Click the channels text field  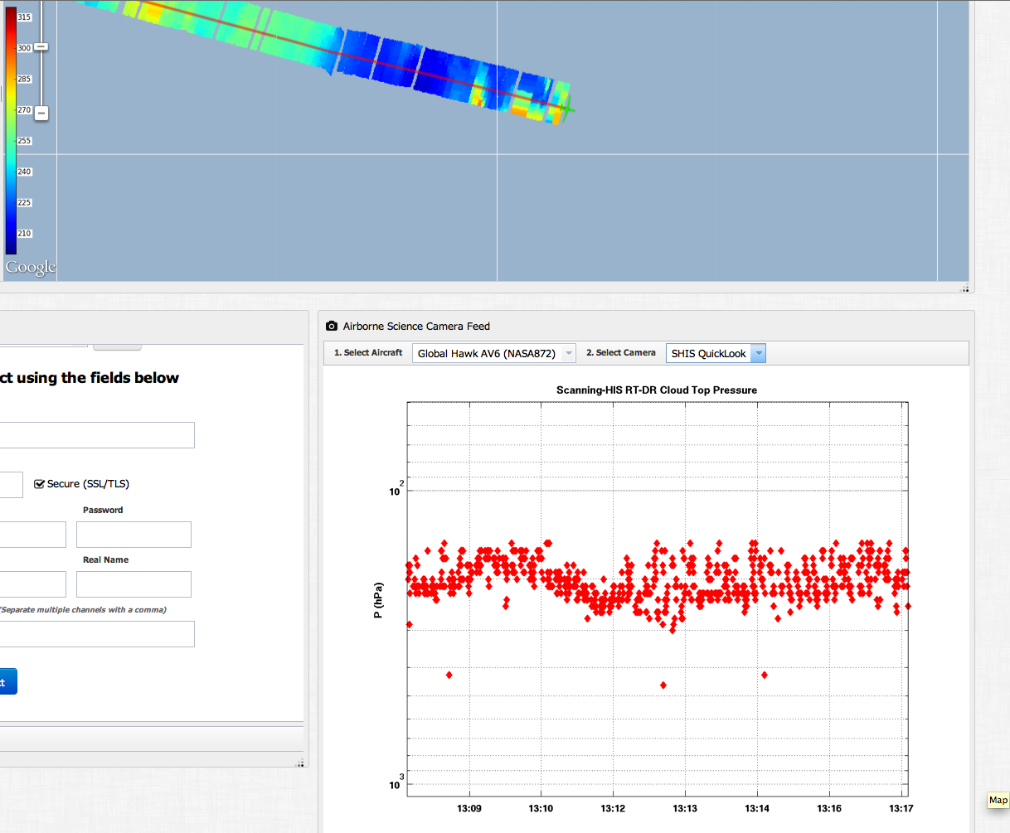(x=96, y=634)
